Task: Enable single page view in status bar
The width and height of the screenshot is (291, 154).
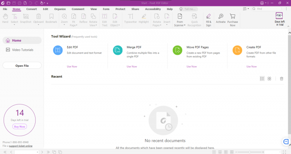Action: (214, 152)
